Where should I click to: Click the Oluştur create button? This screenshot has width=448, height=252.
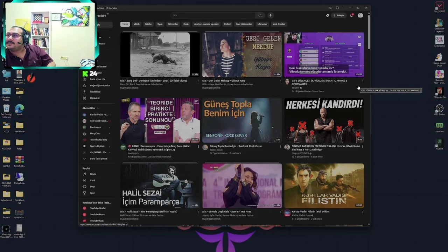click(339, 15)
